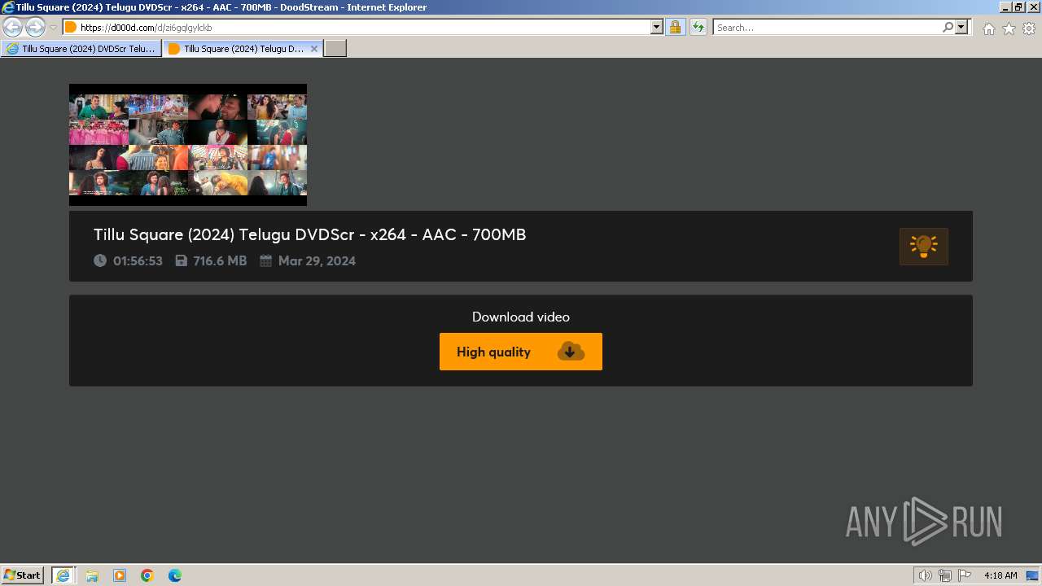Click the browser Forward arrow

(x=35, y=28)
